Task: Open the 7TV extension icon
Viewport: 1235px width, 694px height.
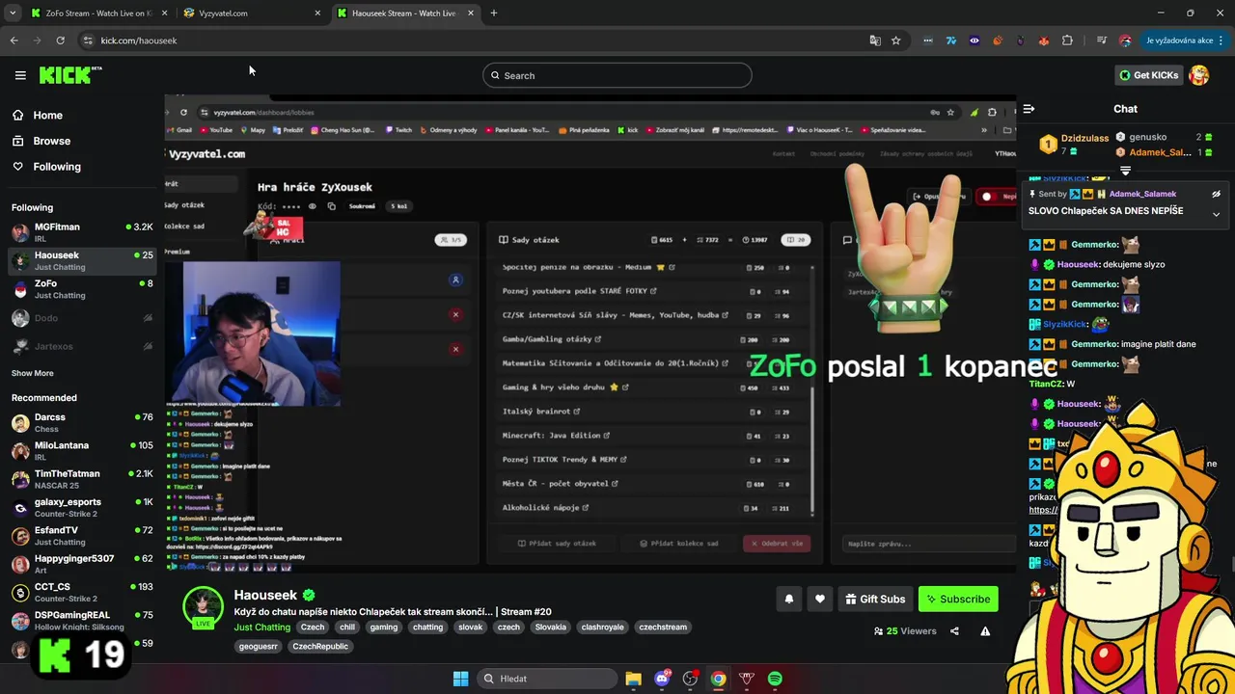Action: point(950,40)
